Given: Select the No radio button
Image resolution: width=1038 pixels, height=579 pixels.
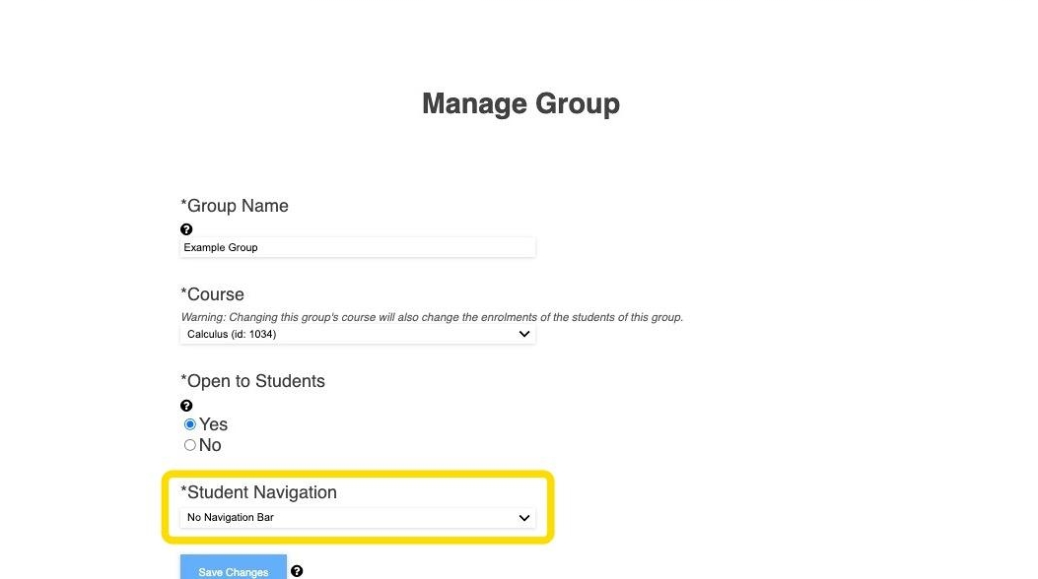Looking at the screenshot, I should point(190,445).
